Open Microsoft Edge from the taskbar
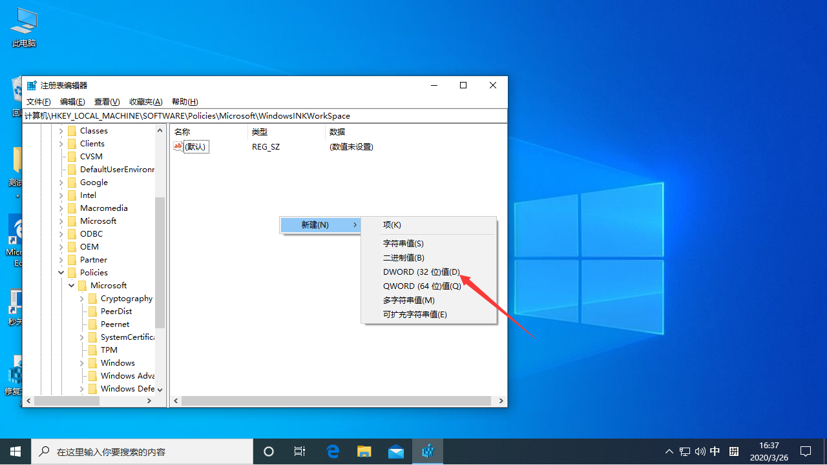827x465 pixels. pyautogui.click(x=333, y=451)
